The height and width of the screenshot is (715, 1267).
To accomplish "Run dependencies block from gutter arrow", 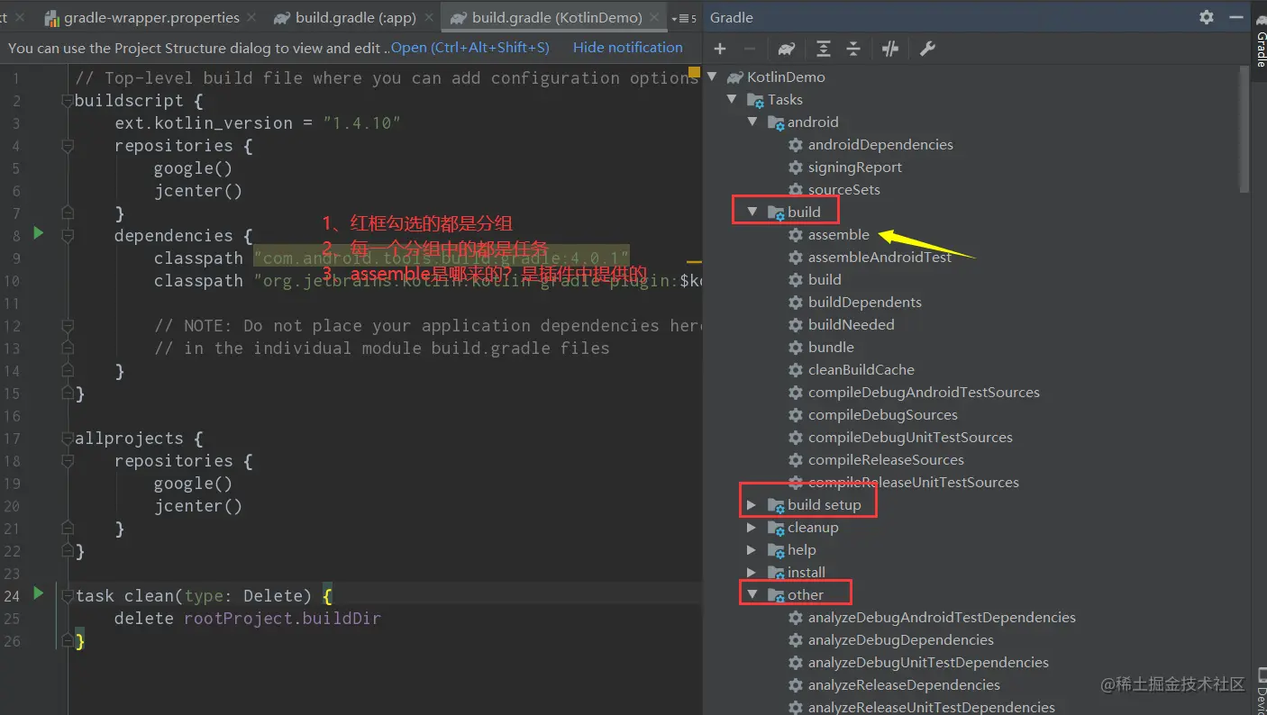I will [38, 233].
